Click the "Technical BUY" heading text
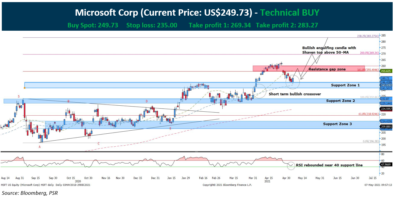 (290, 12)
